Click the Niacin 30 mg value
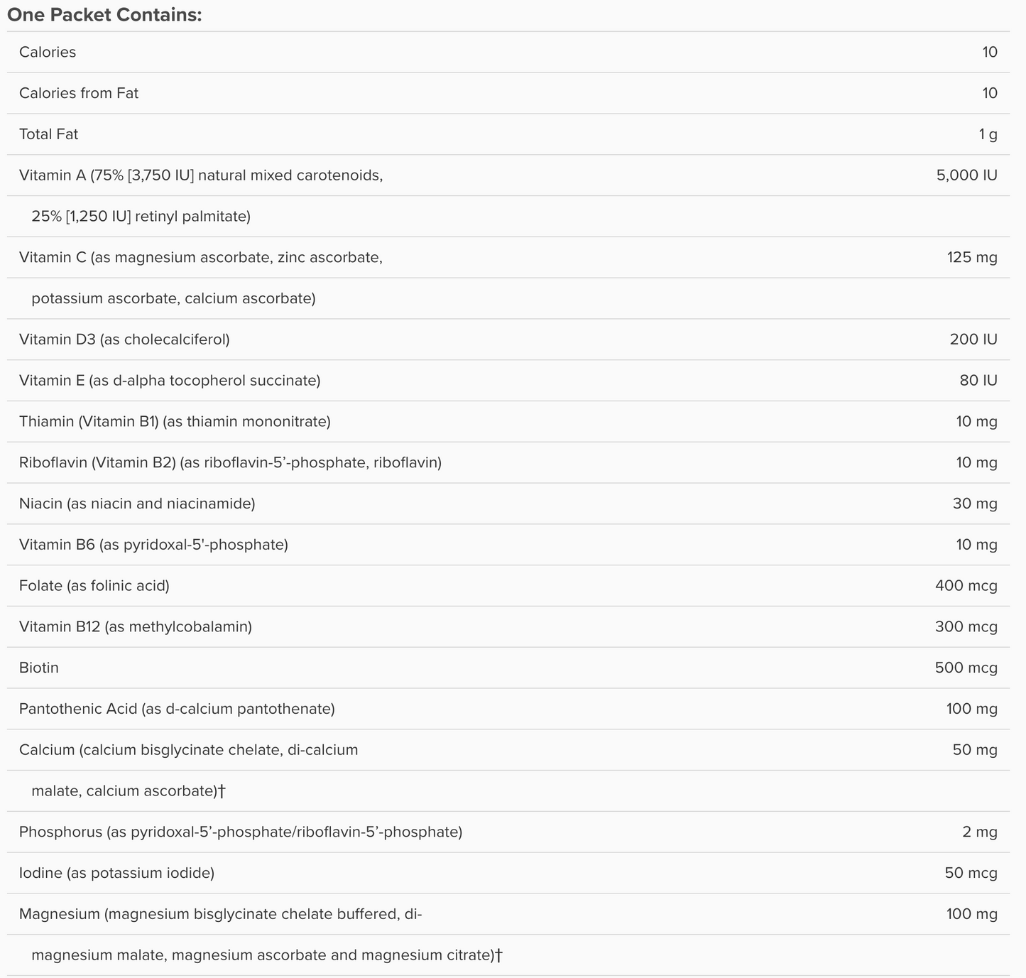The height and width of the screenshot is (978, 1026). coord(975,504)
